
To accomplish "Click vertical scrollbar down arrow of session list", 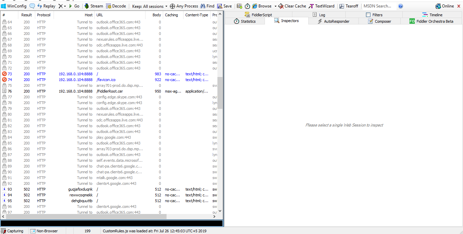I will (220, 211).
